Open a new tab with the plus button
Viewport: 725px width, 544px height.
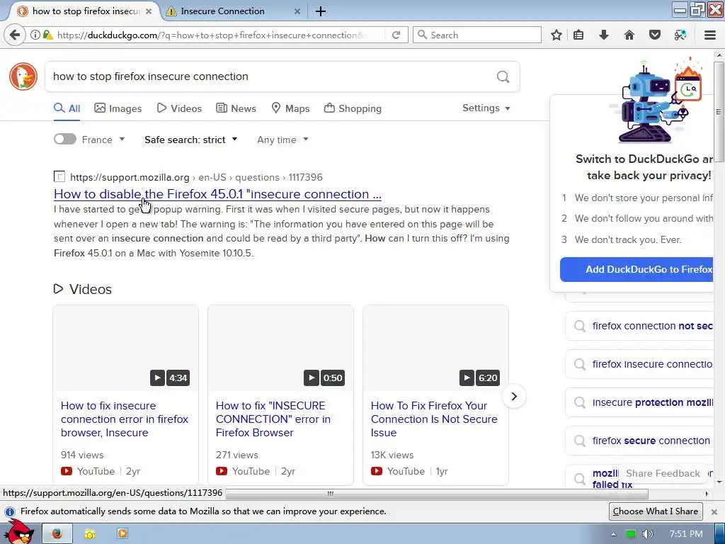tap(321, 11)
